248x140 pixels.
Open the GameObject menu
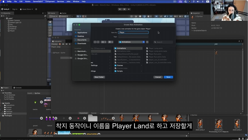point(38,2)
